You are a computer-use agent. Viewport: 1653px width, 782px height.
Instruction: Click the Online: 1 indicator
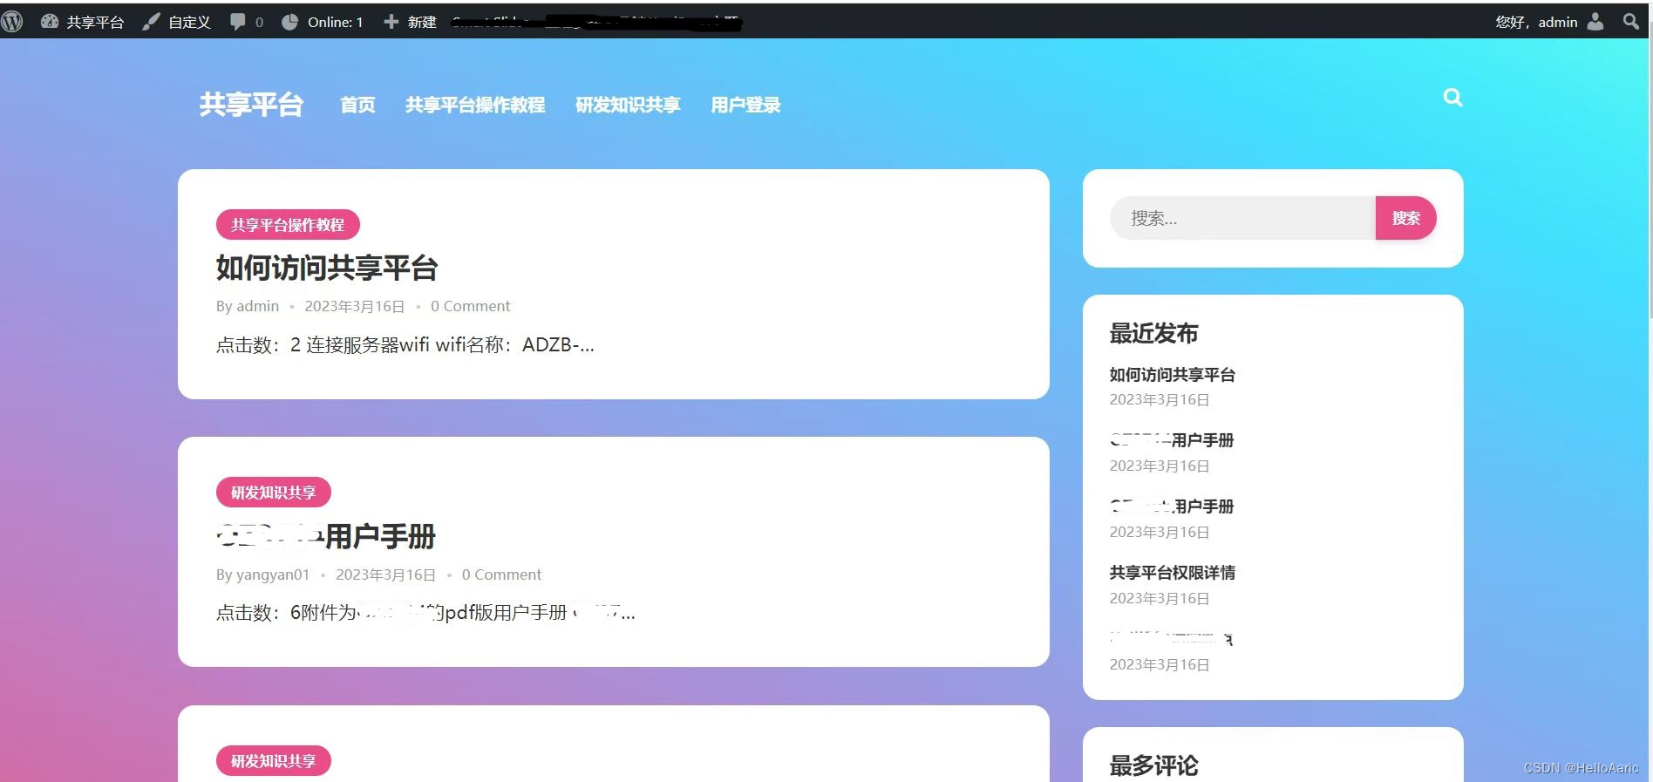[323, 22]
